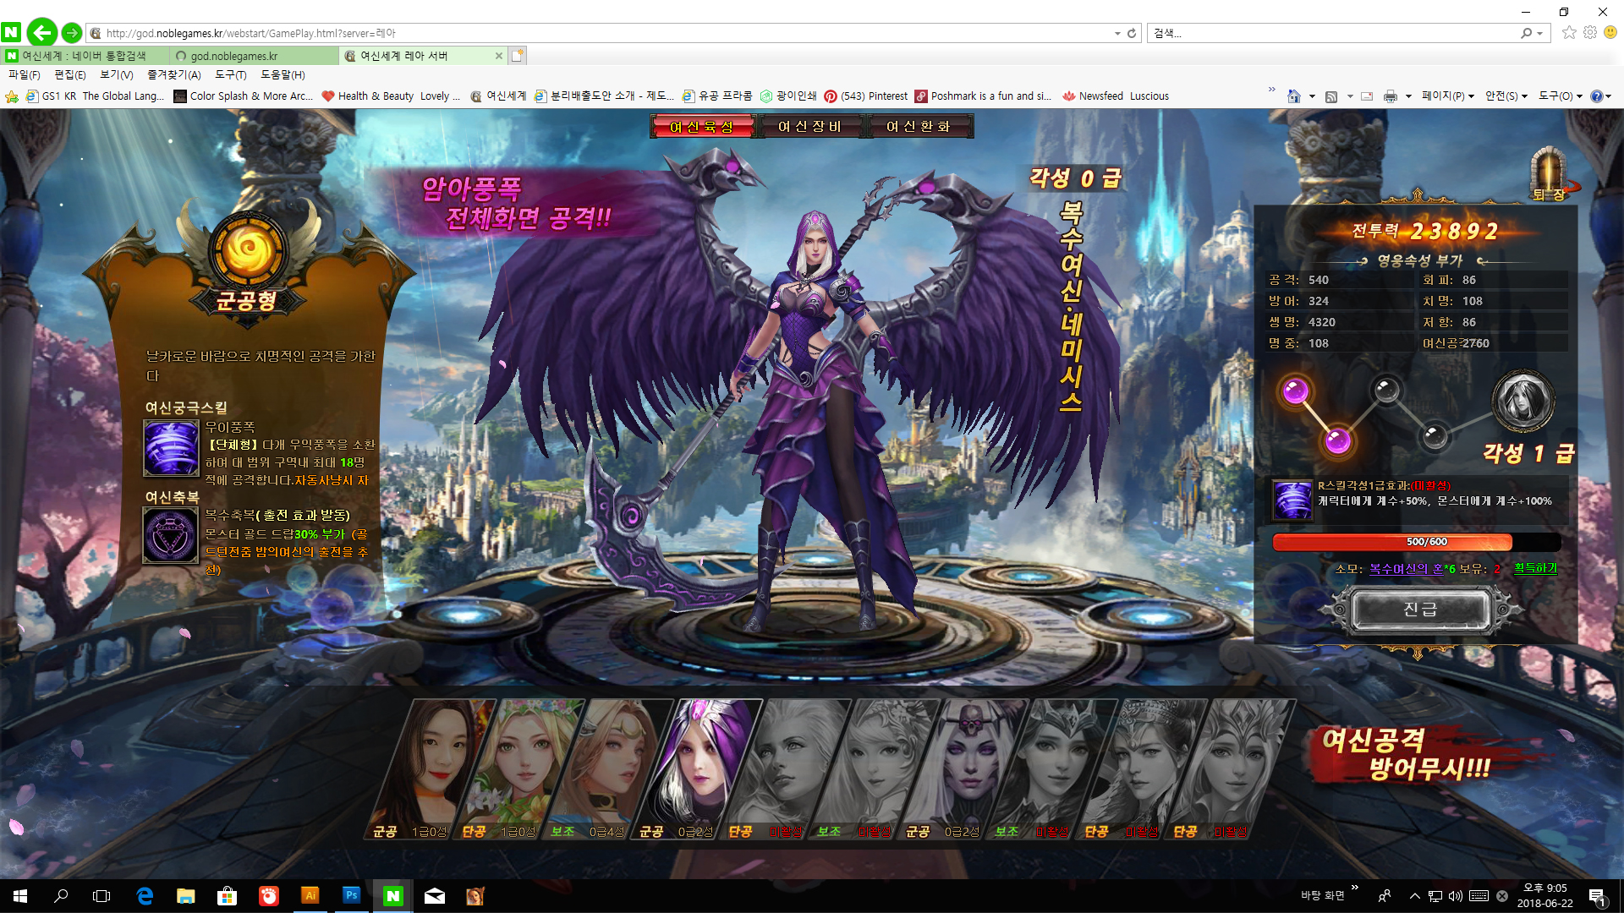
Task: Click the 퇴장 exit door icon
Action: coord(1549,173)
